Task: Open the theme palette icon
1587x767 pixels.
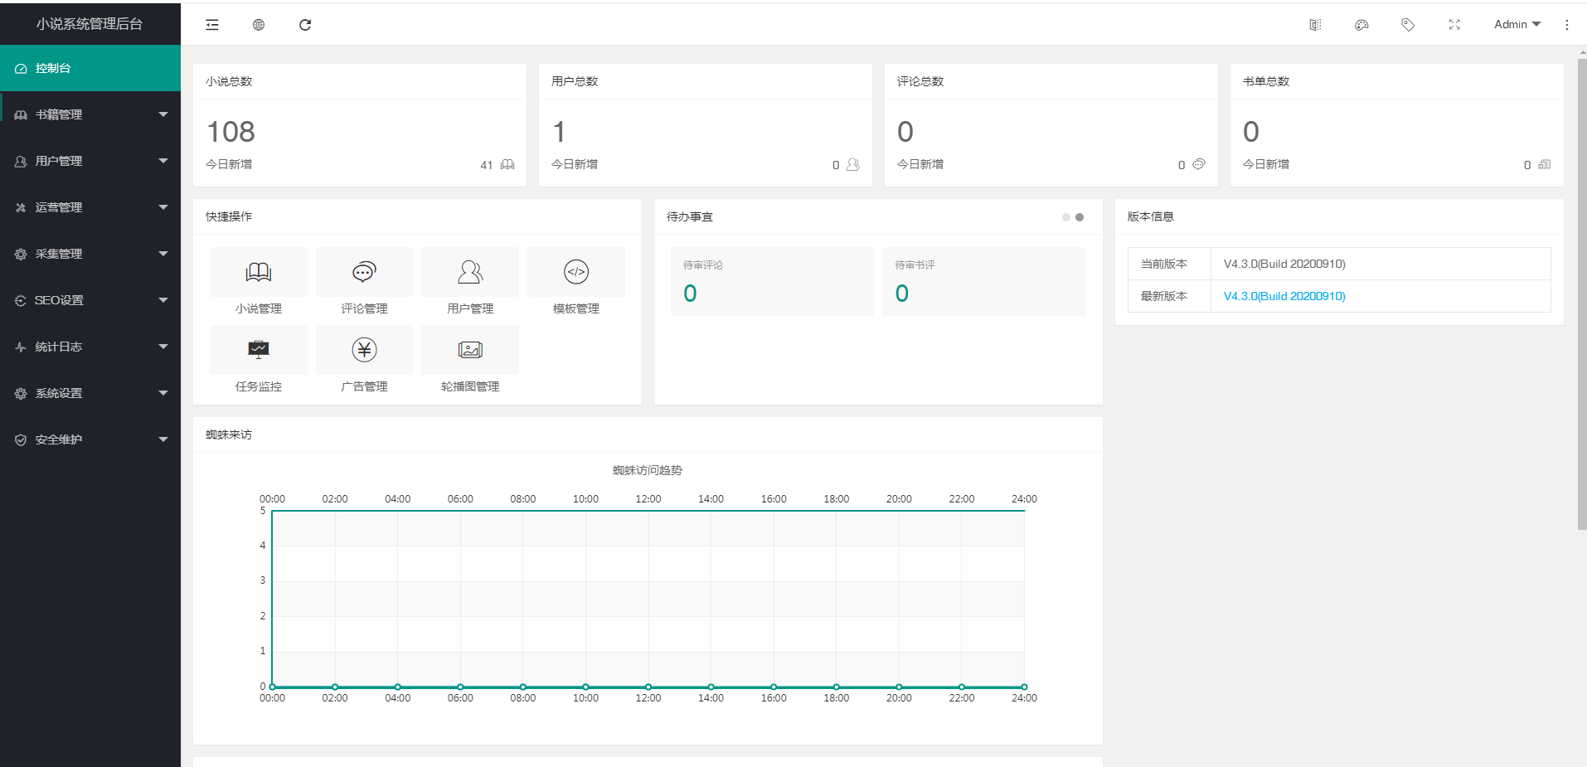Action: point(1361,25)
